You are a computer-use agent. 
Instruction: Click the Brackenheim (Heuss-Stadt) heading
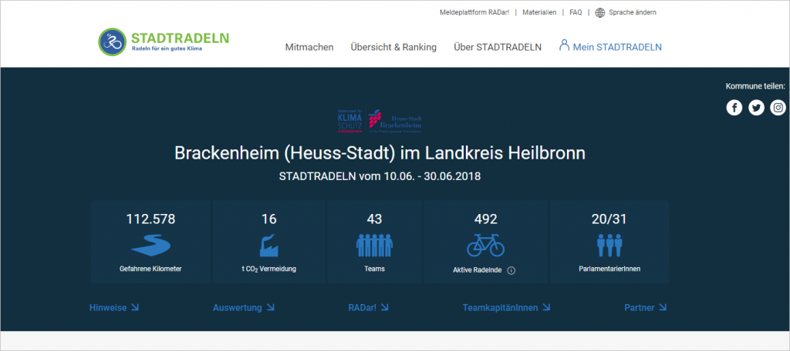pyautogui.click(x=380, y=153)
